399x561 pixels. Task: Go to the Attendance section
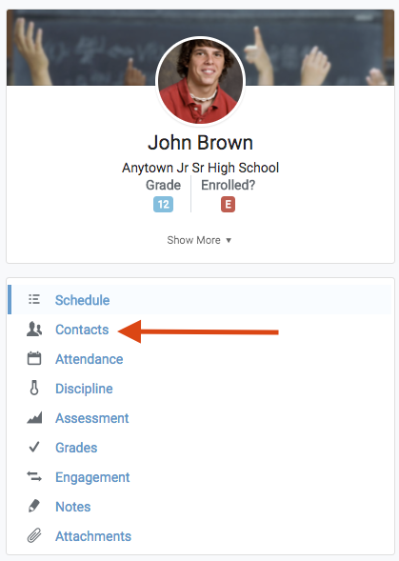pyautogui.click(x=90, y=359)
